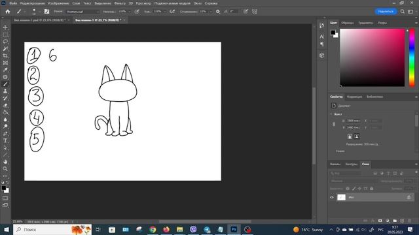419x235 pixels.
Task: Select the Clone Stamp tool
Action: tap(5, 91)
